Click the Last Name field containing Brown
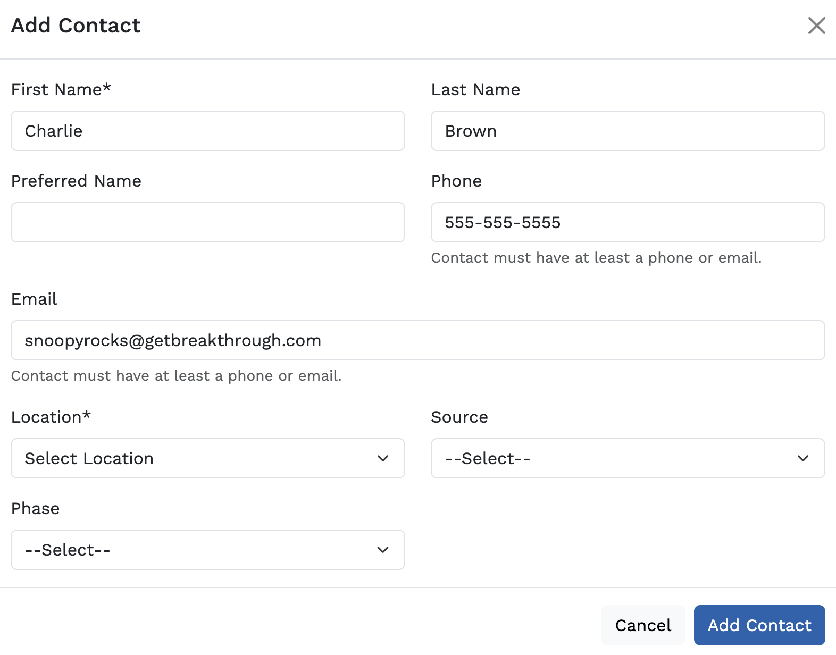Image resolution: width=836 pixels, height=655 pixels. coord(628,131)
